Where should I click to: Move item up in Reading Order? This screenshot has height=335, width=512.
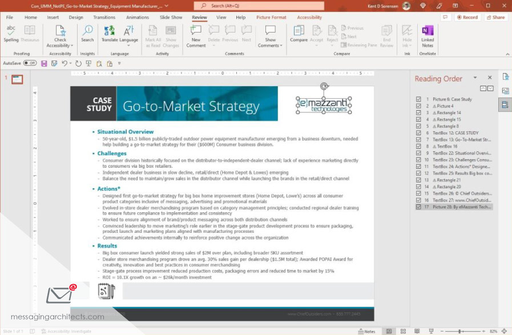pos(483,88)
